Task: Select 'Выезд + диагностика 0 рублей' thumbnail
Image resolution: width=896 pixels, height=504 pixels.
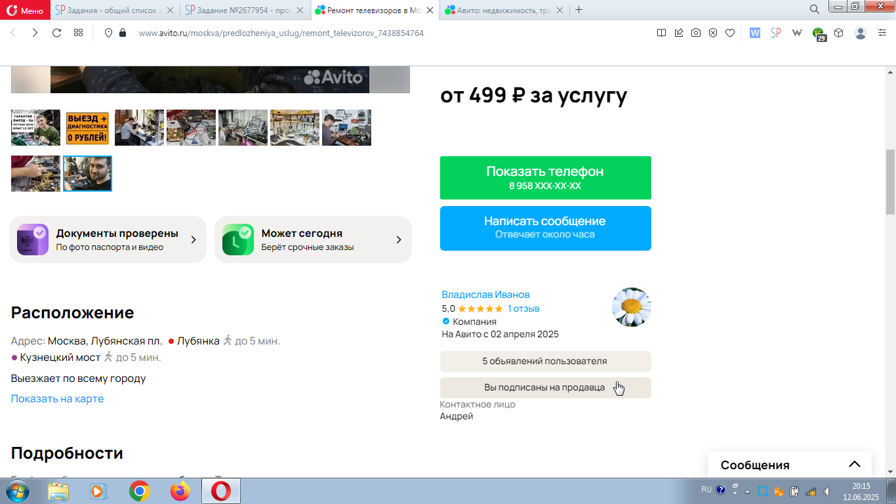Action: 87,127
